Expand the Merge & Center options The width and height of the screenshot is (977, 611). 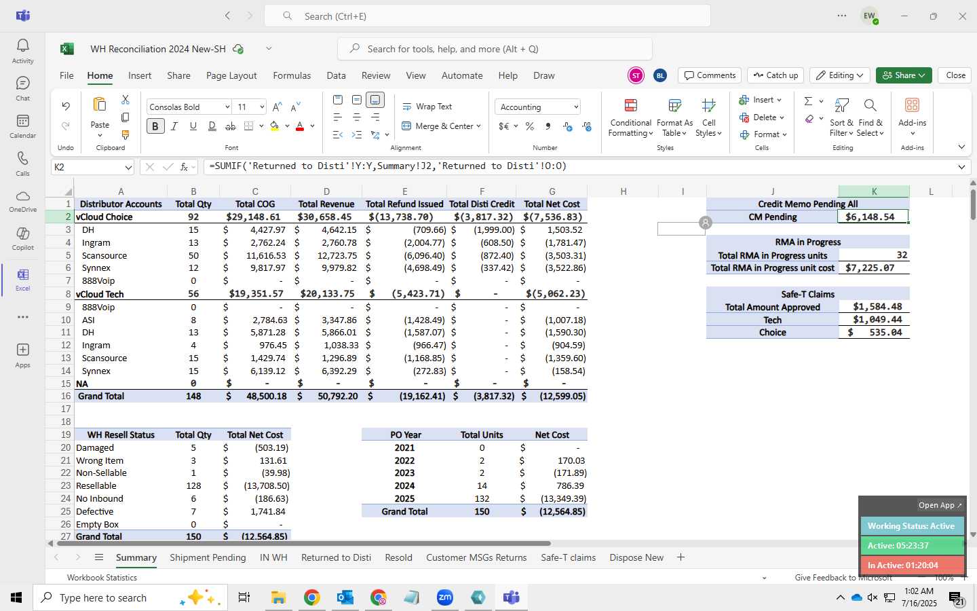coord(478,126)
